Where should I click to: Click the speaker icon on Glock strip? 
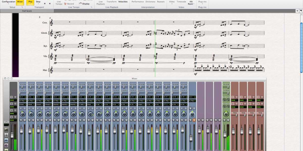[29, 108]
